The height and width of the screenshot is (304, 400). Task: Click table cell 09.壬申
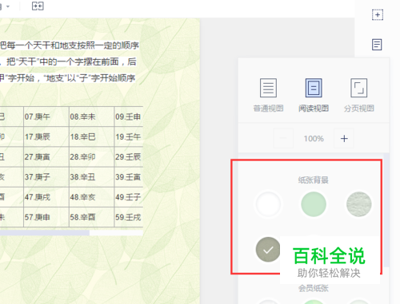(129, 116)
